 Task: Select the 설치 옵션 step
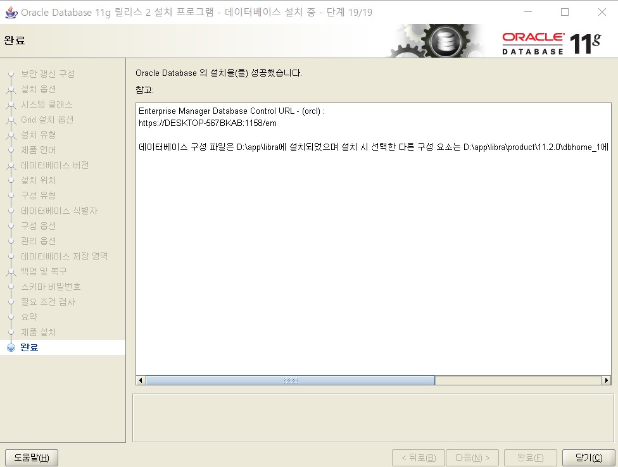(38, 89)
